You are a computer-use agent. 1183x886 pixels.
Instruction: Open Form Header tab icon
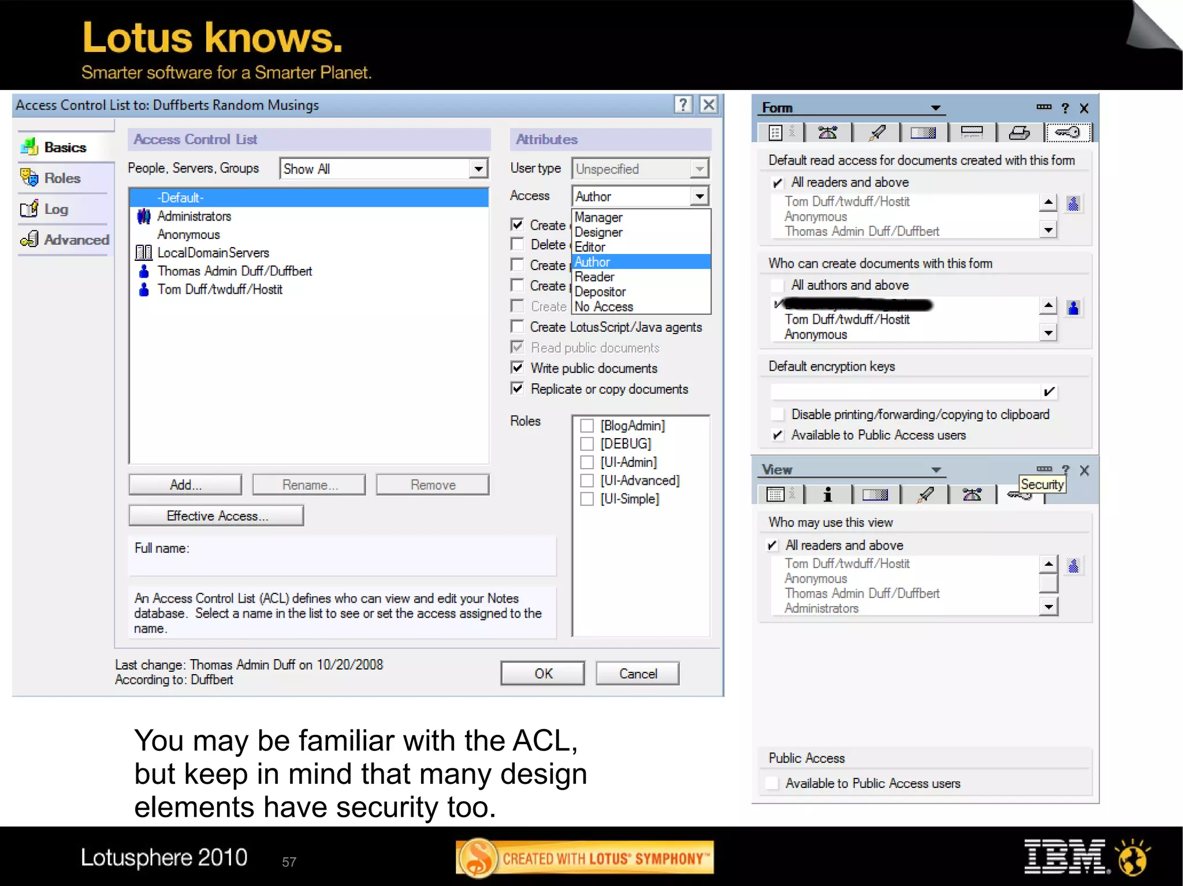click(x=972, y=133)
